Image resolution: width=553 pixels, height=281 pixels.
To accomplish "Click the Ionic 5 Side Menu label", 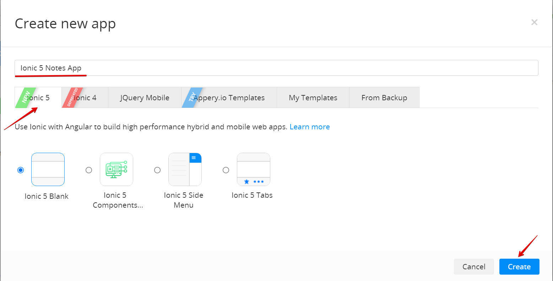I will pyautogui.click(x=184, y=200).
